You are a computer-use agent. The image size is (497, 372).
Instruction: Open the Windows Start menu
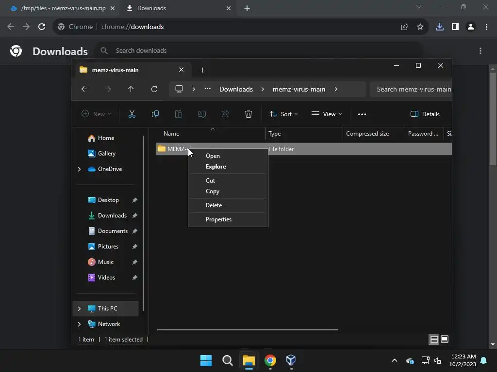pos(206,360)
